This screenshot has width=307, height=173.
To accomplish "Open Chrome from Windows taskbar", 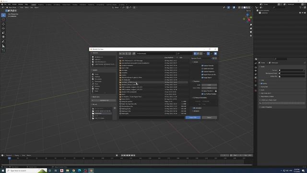I will [73, 171].
